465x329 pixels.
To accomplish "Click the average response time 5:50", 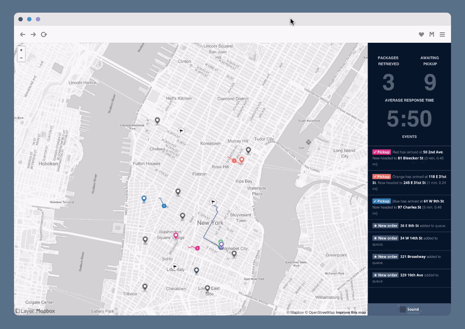I will (x=409, y=119).
